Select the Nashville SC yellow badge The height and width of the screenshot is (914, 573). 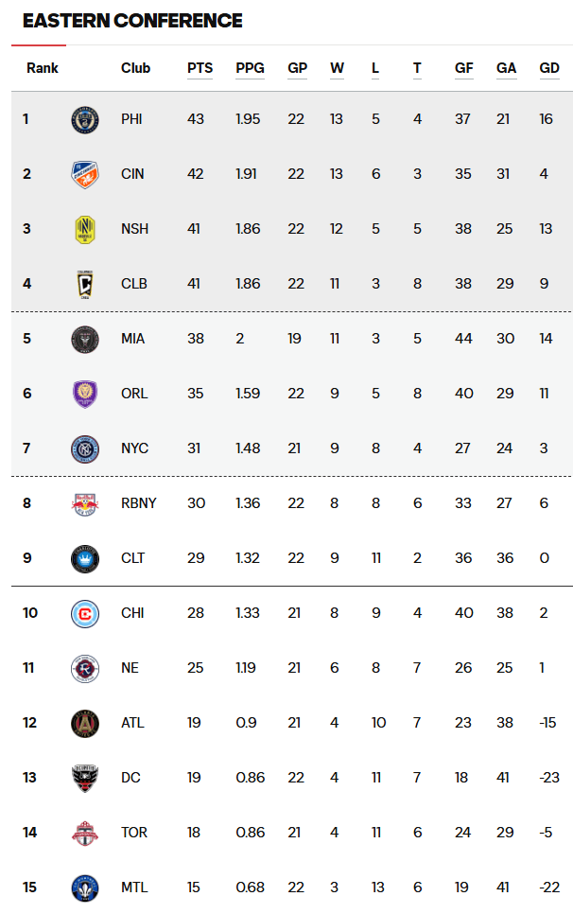(x=84, y=230)
